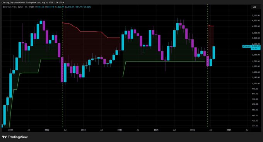
Task: Click the 2026 label on time axis
Action: pos(193,130)
